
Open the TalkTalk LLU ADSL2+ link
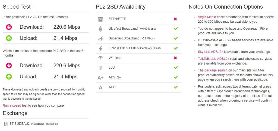(x=213, y=59)
